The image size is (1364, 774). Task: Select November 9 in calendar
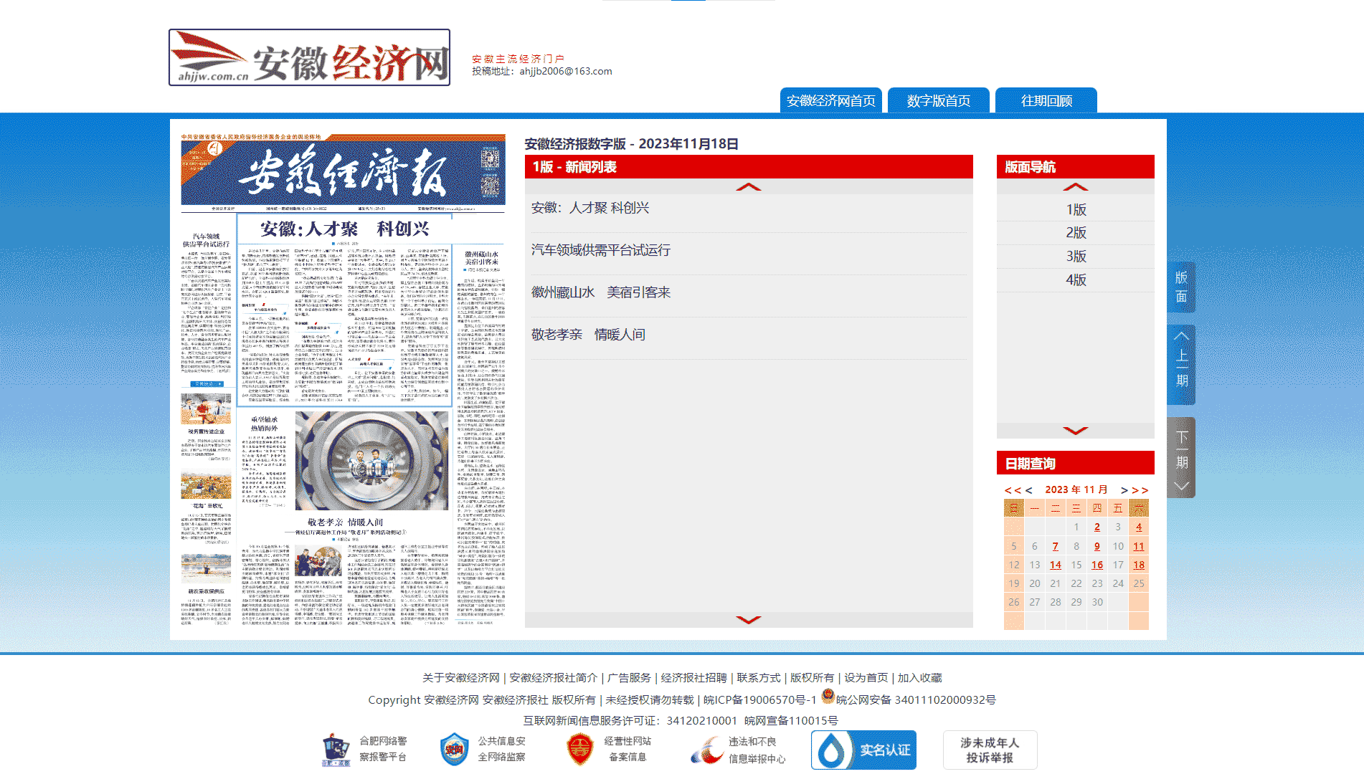pos(1097,547)
